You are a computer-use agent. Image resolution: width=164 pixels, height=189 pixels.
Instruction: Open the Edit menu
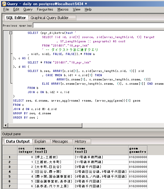pos(16,9)
